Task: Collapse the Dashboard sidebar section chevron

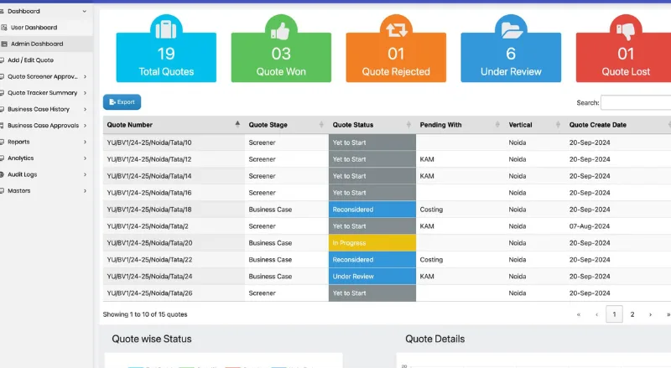Action: point(85,11)
